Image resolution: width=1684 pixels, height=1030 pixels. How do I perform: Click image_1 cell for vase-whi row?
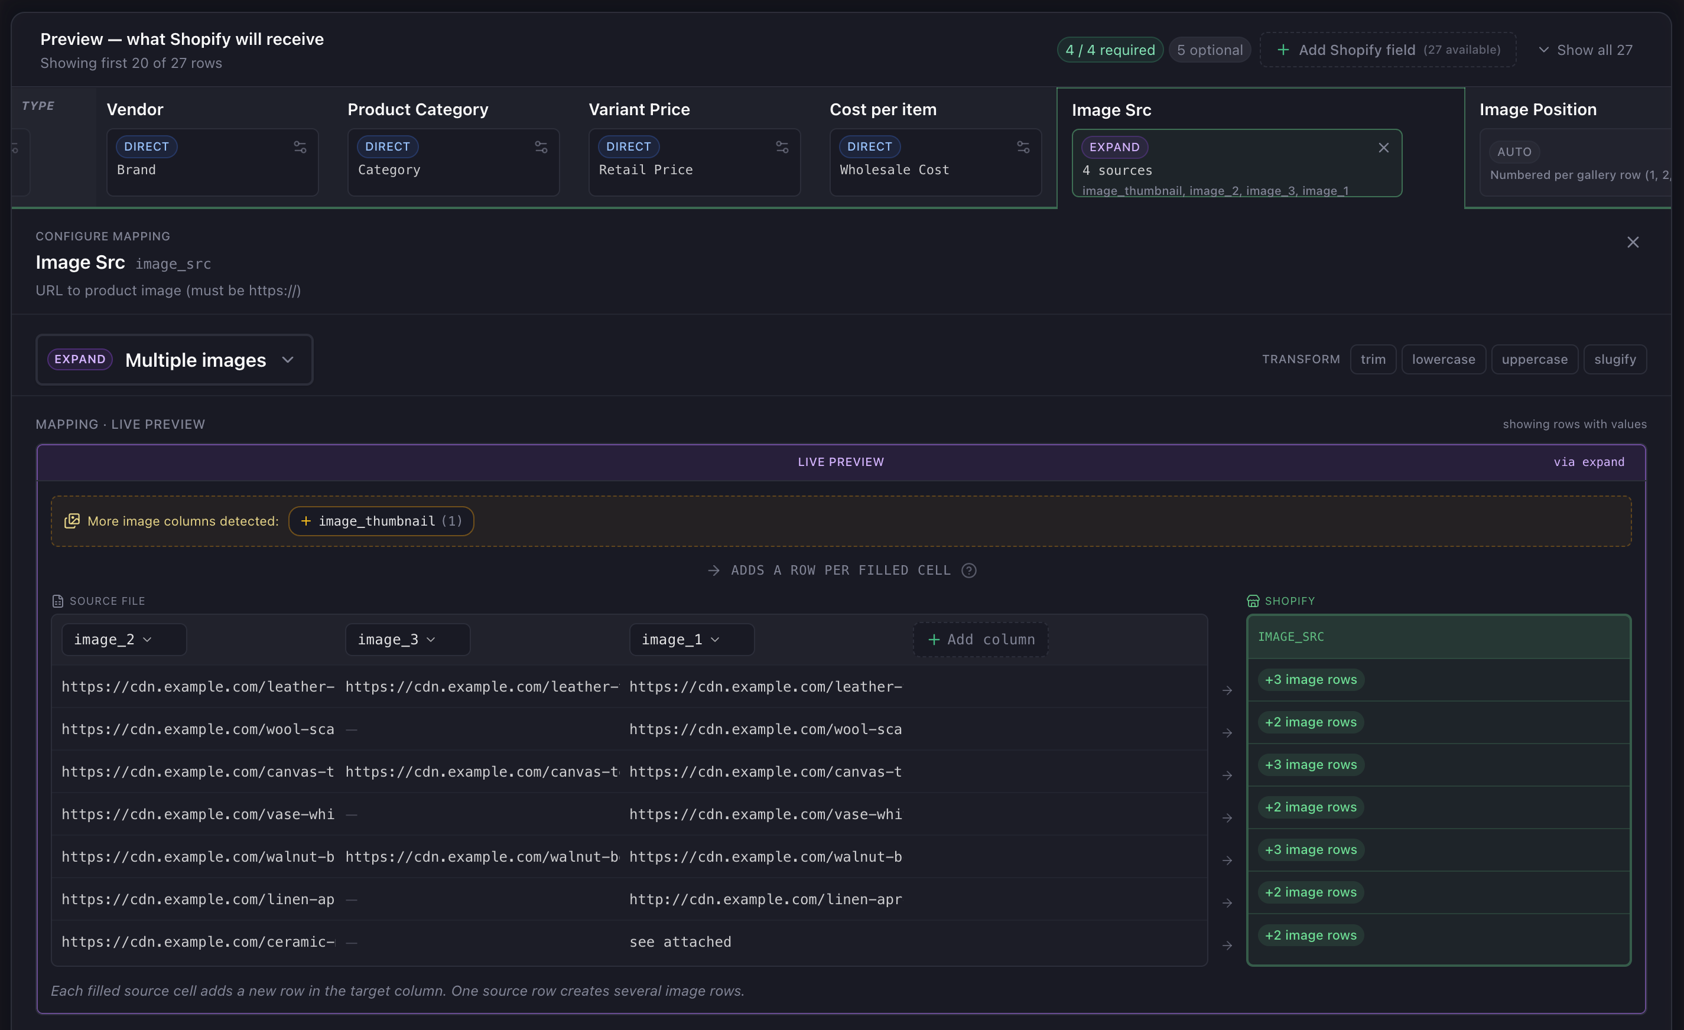[765, 815]
